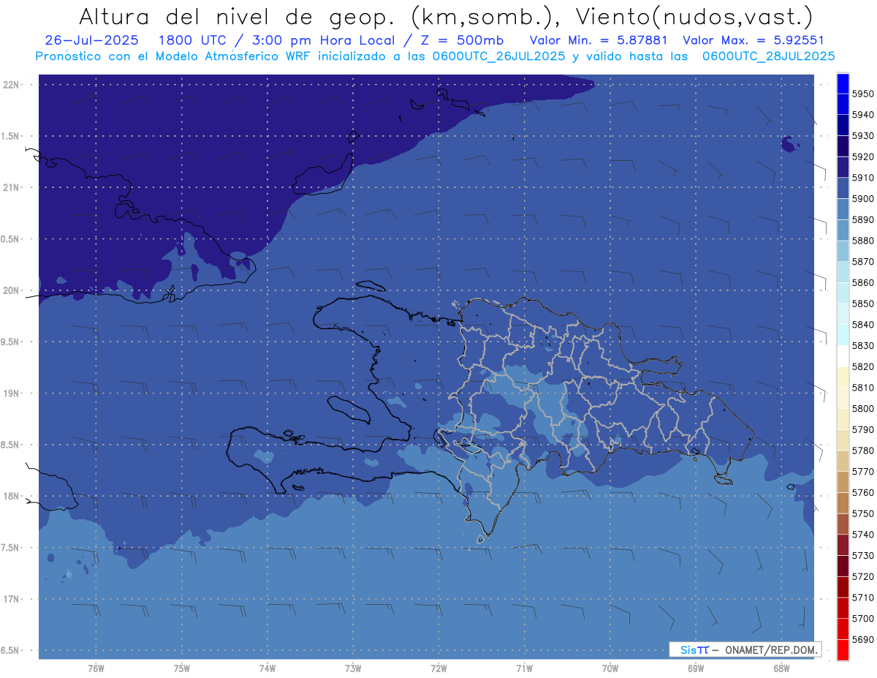Viewport: 877px width, 678px height.
Task: Click the 18N latitude axis label
Action: tap(12, 496)
